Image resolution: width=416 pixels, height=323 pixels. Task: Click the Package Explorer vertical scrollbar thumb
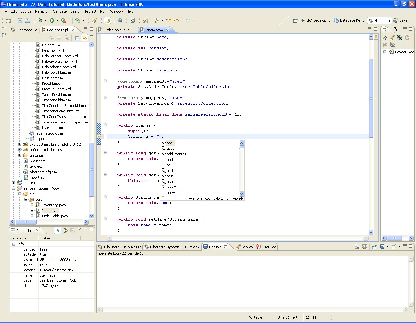pos(91,169)
